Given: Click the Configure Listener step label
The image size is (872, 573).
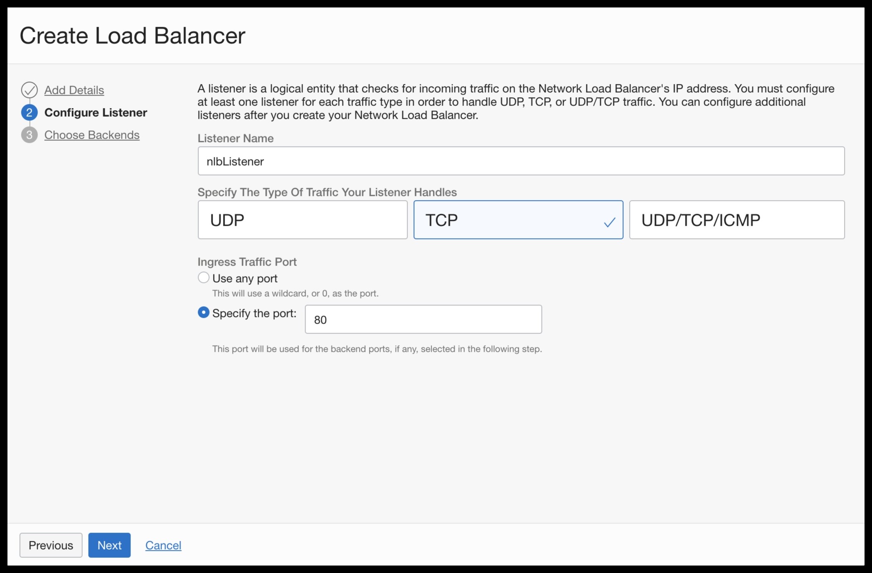Looking at the screenshot, I should (x=96, y=112).
